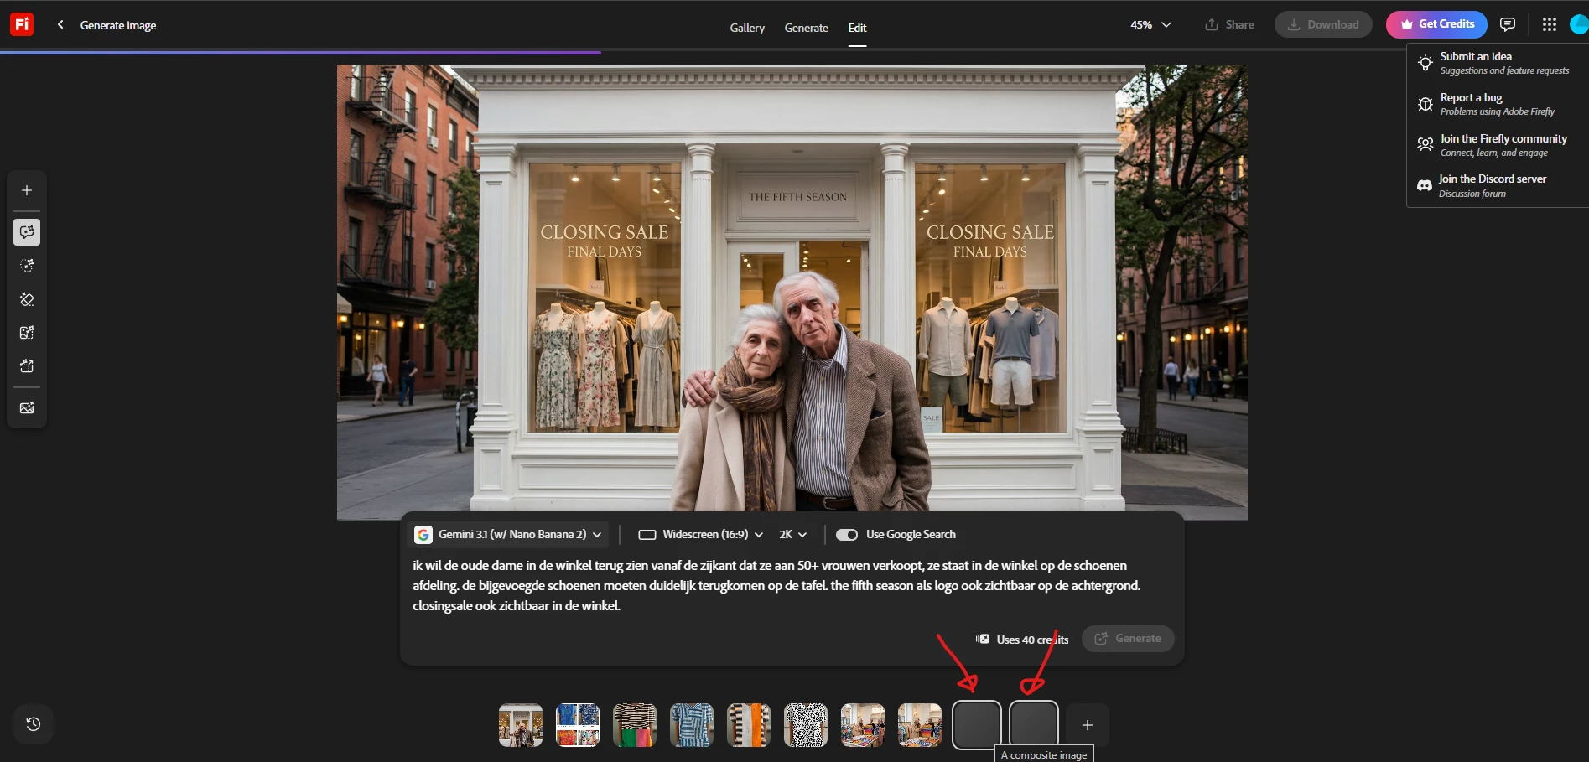Switch to the Gallery tab
Screen dimensions: 1589x762
point(747,28)
